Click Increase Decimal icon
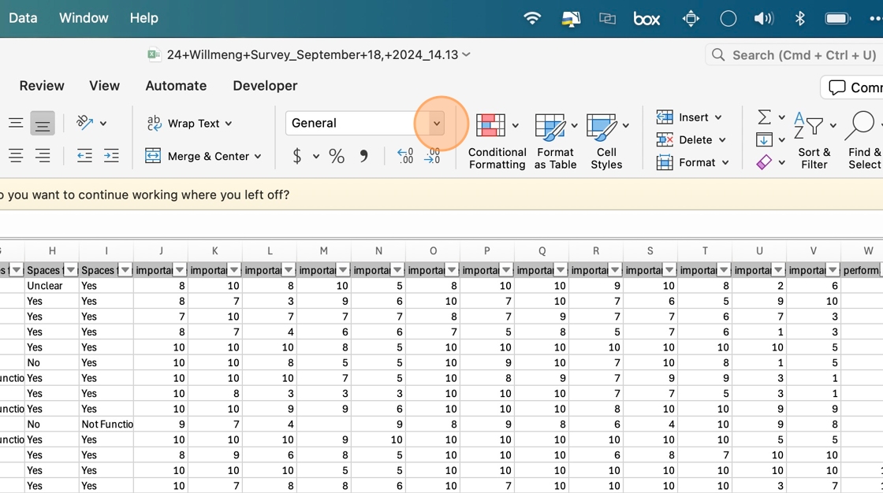 click(405, 156)
